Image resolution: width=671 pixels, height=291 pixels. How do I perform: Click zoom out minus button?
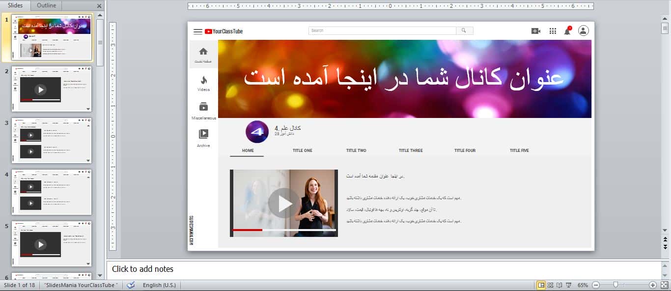(x=596, y=285)
